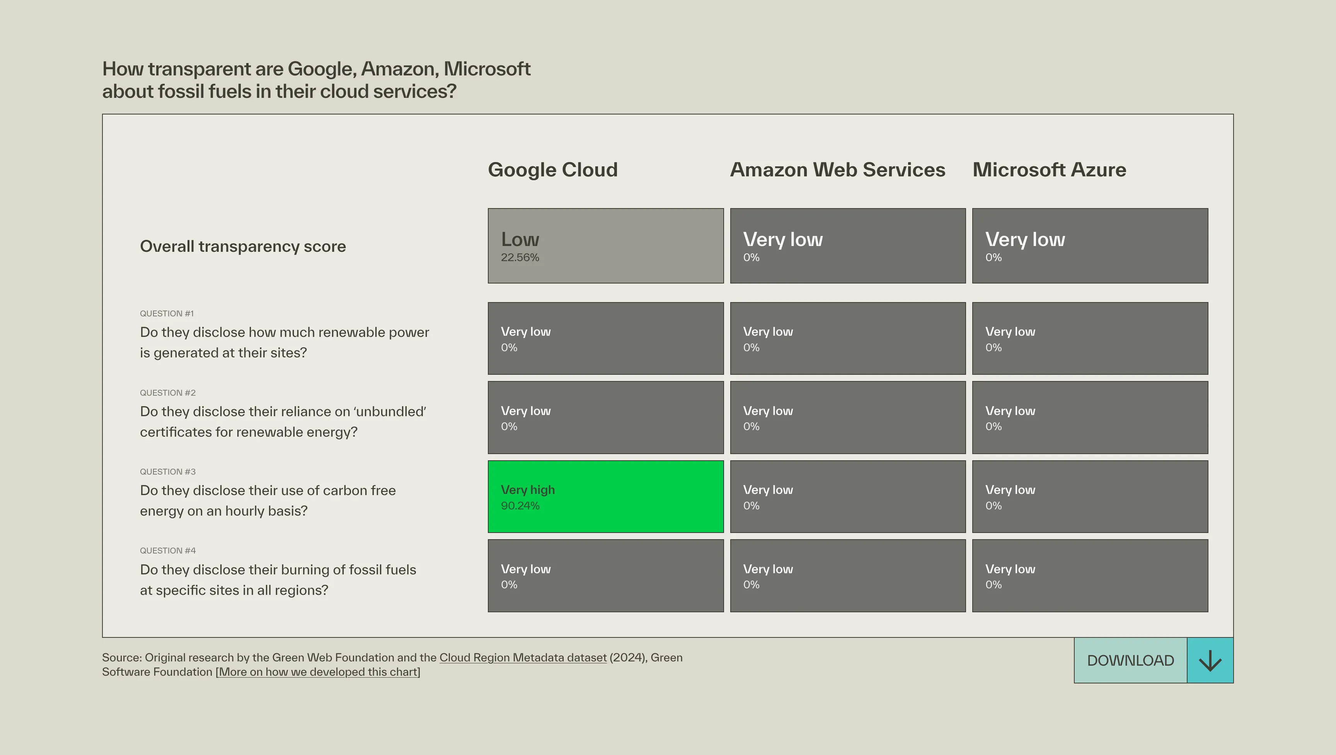This screenshot has width=1336, height=755.
Task: Click Azure's Question #2 Very low cell
Action: point(1090,418)
